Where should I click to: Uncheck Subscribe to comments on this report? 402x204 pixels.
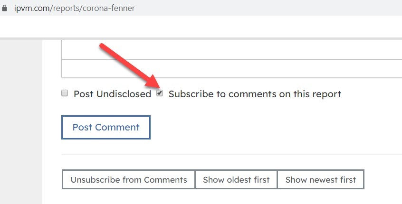click(160, 93)
